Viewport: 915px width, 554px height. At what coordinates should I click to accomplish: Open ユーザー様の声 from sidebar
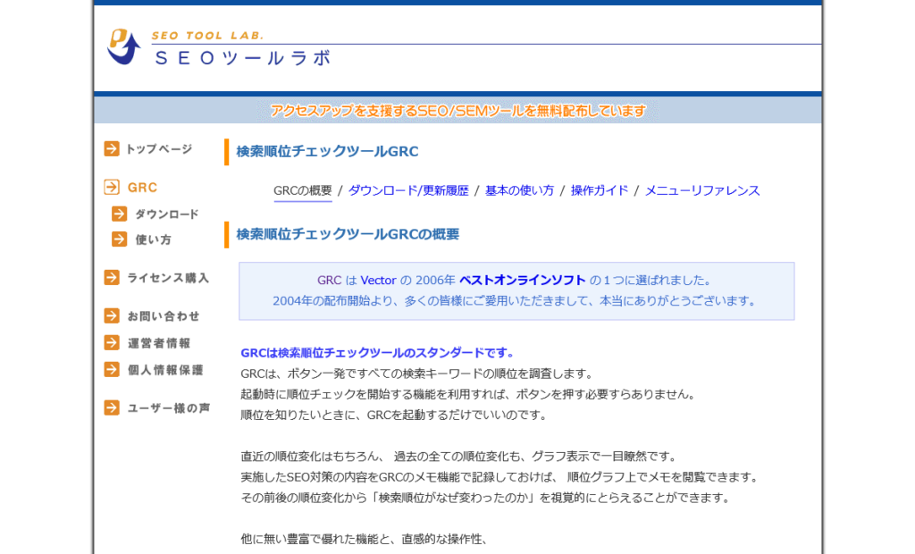[169, 408]
